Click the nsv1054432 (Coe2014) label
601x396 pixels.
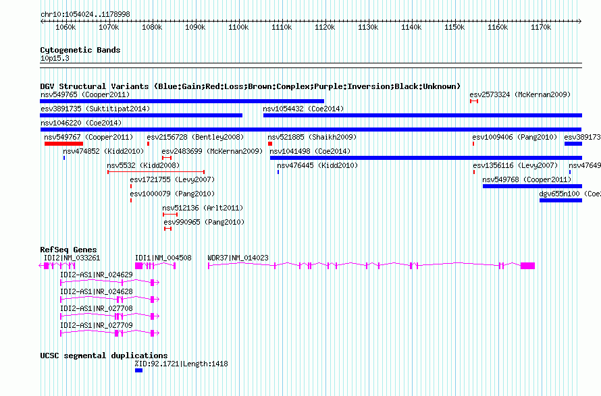303,109
